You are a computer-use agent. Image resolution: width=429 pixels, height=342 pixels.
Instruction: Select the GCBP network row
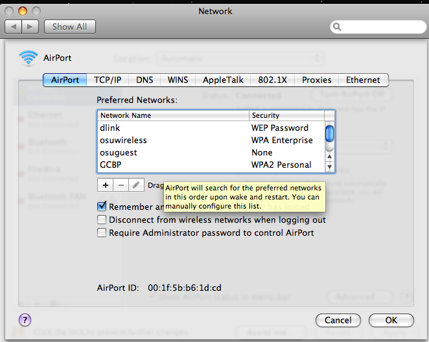(211, 165)
